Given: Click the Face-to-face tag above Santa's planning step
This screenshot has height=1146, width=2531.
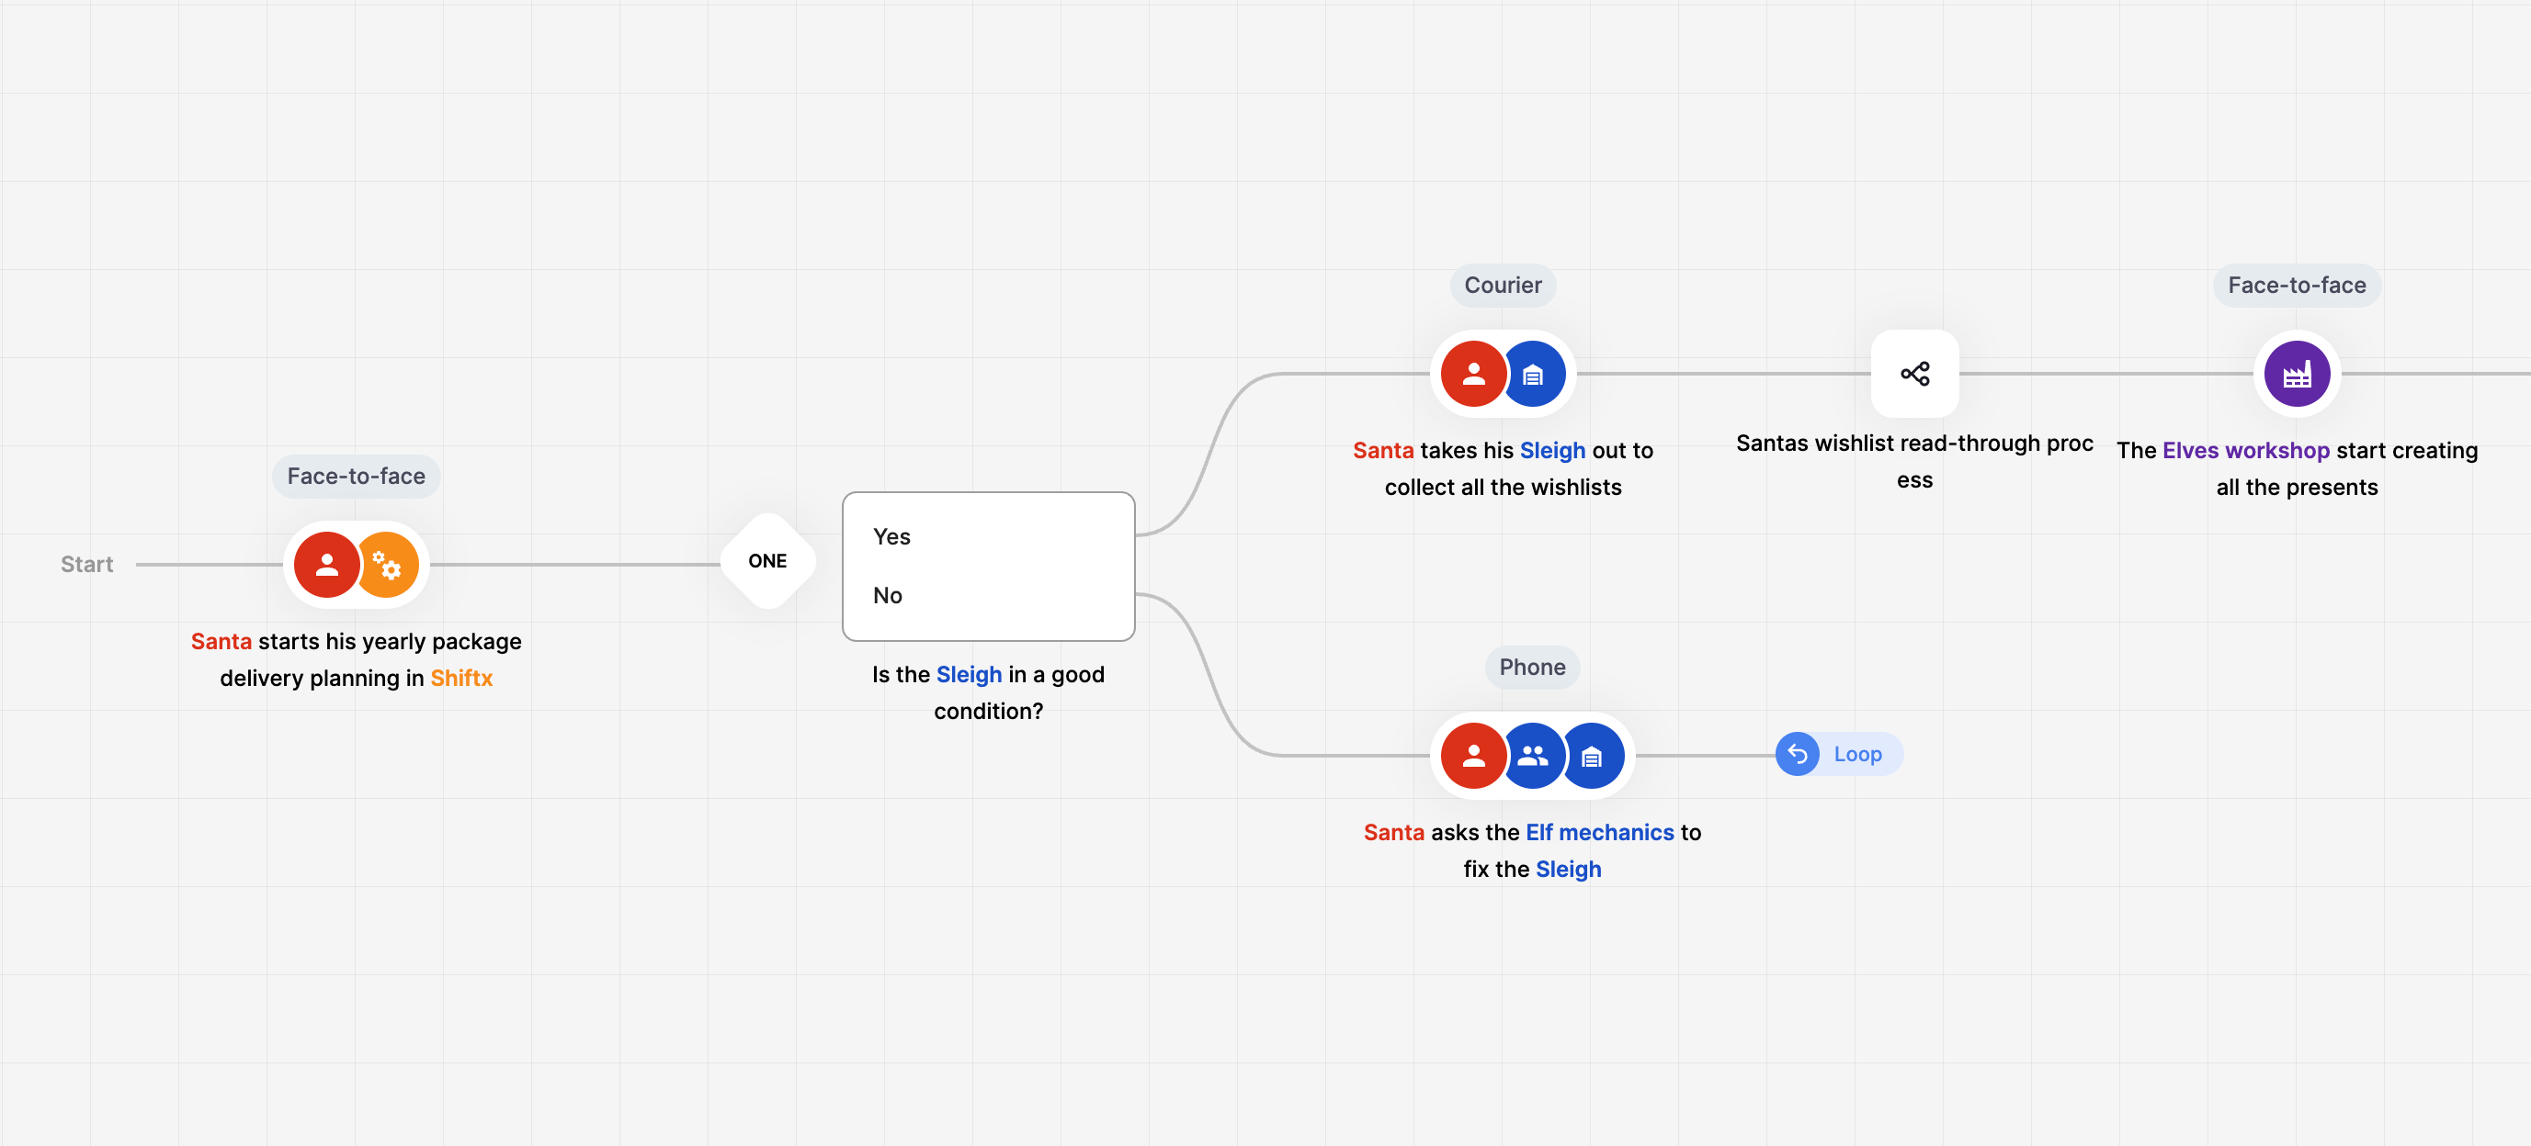Looking at the screenshot, I should click(x=356, y=477).
